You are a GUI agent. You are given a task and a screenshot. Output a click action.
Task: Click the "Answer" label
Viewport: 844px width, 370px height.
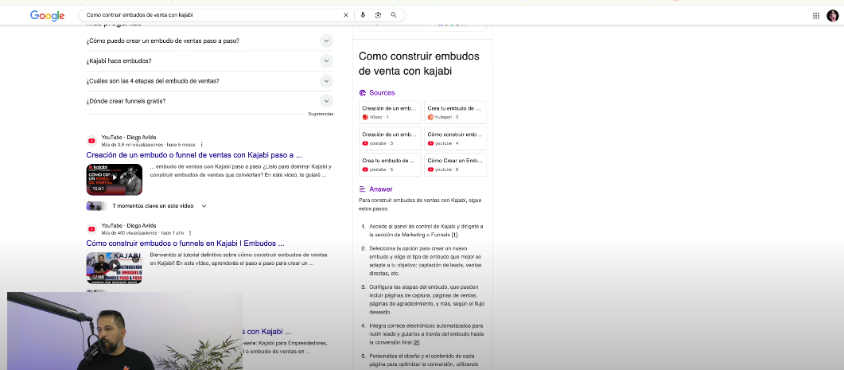click(x=380, y=189)
